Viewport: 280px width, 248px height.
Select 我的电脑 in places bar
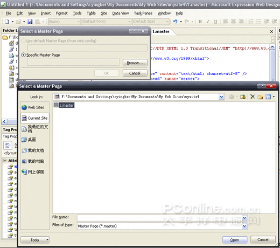[35, 161]
